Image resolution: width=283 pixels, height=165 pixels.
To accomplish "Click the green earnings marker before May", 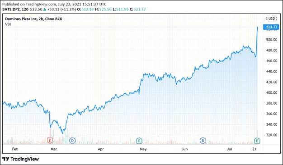I will [x=139, y=141].
